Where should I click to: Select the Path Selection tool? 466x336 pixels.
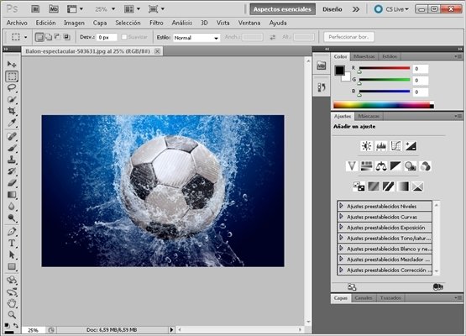pyautogui.click(x=12, y=255)
